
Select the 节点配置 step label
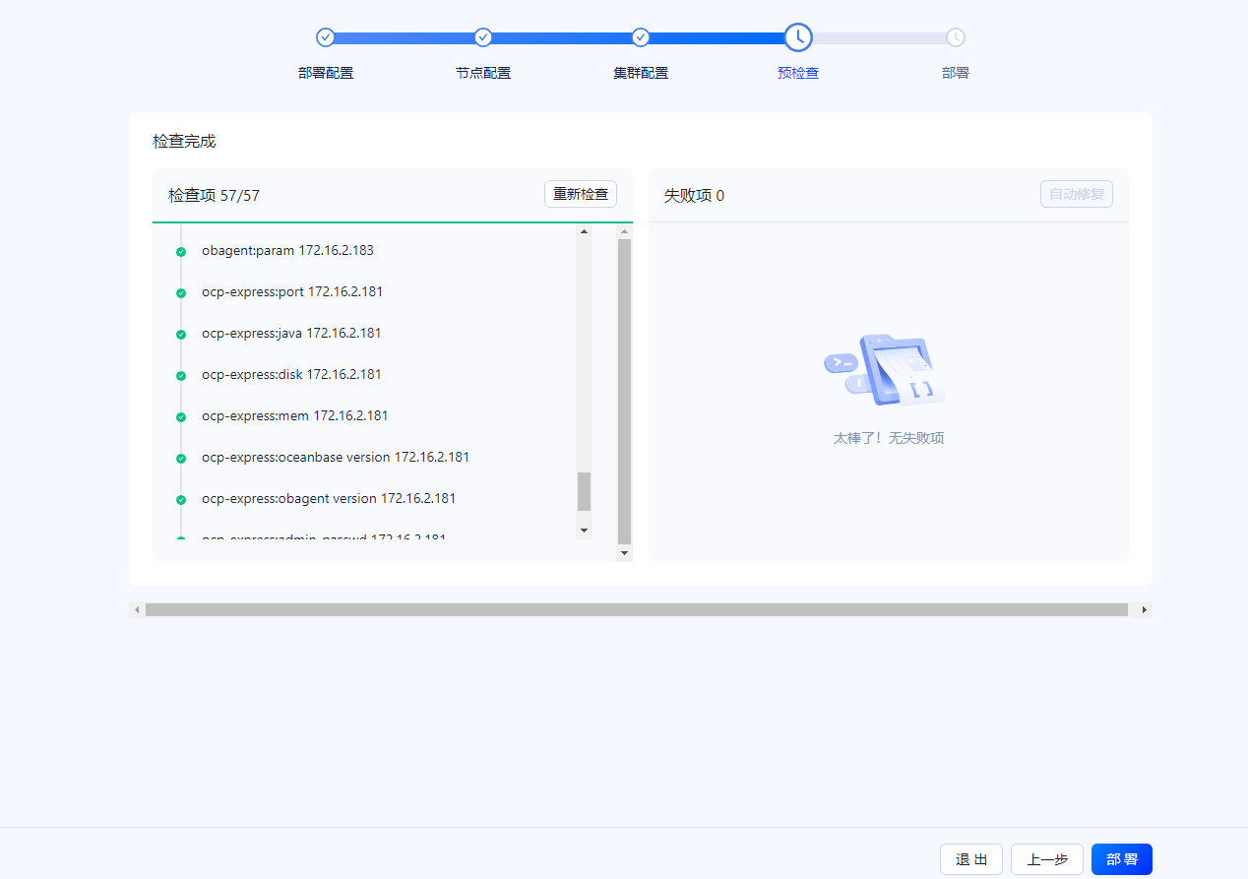tap(483, 73)
